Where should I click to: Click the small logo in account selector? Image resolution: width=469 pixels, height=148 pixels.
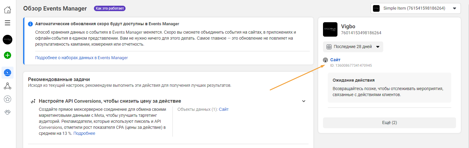click(x=376, y=8)
